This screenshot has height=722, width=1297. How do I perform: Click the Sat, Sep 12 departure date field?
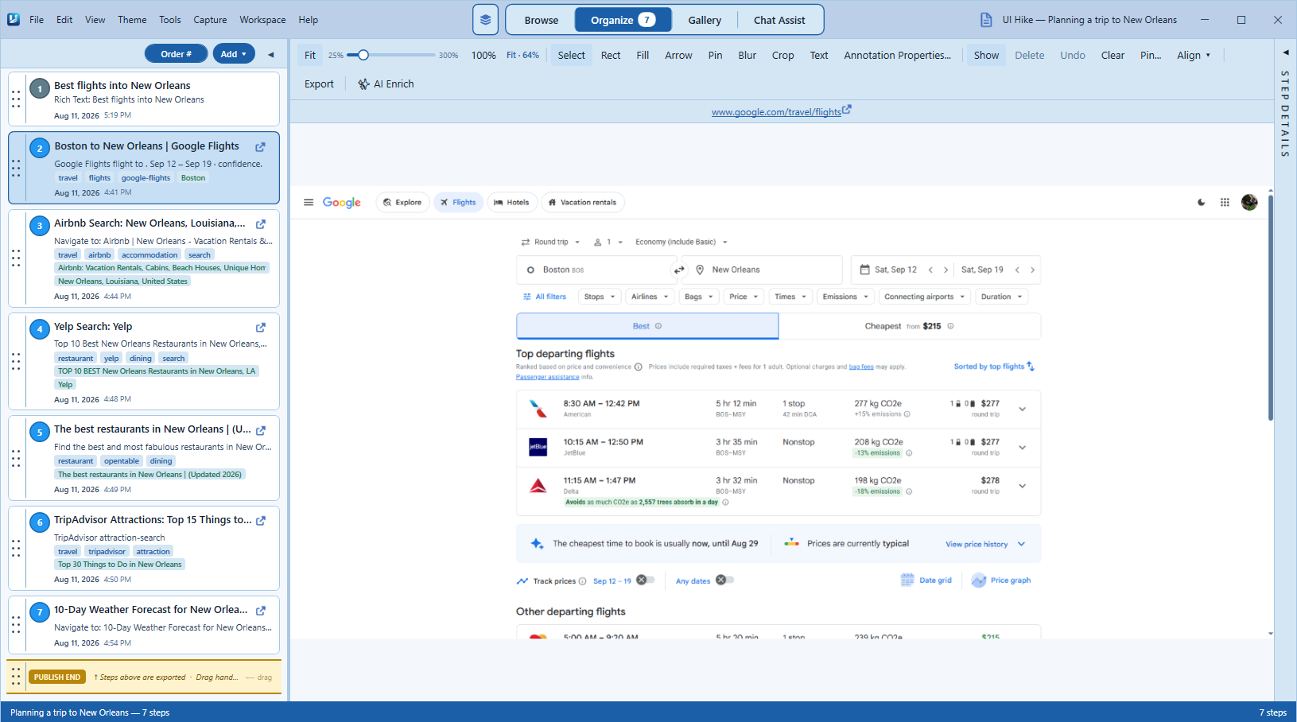tap(895, 270)
